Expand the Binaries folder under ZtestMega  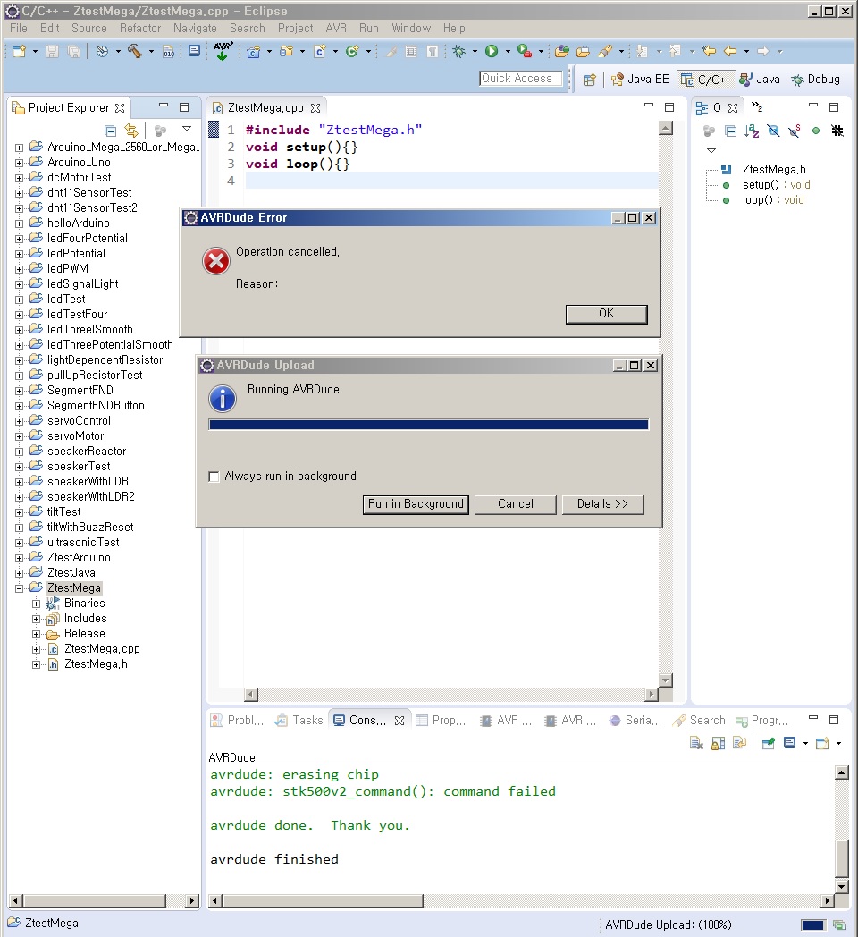37,604
